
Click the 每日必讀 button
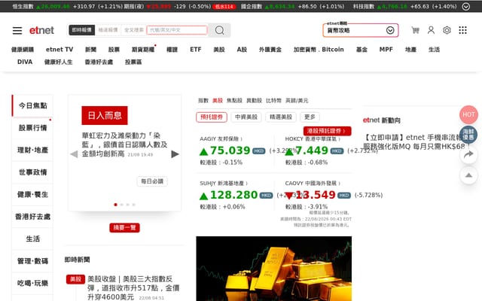(152, 181)
